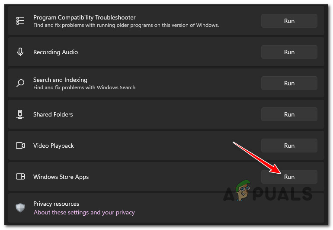Click the Windows Store Apps icon
This screenshot has height=230, width=333.
[x=20, y=177]
